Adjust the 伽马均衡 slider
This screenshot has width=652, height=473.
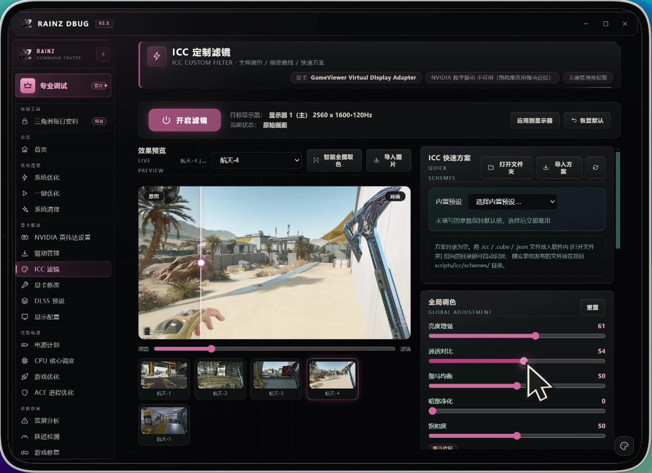(x=517, y=386)
